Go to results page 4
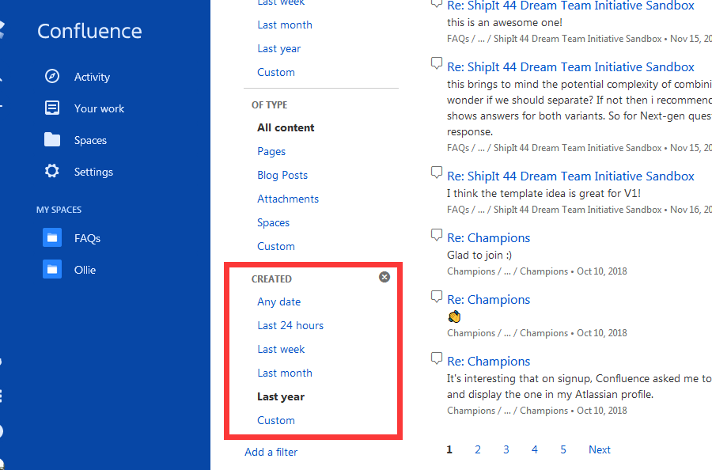Viewport: 712px width, 470px height. pyautogui.click(x=535, y=449)
